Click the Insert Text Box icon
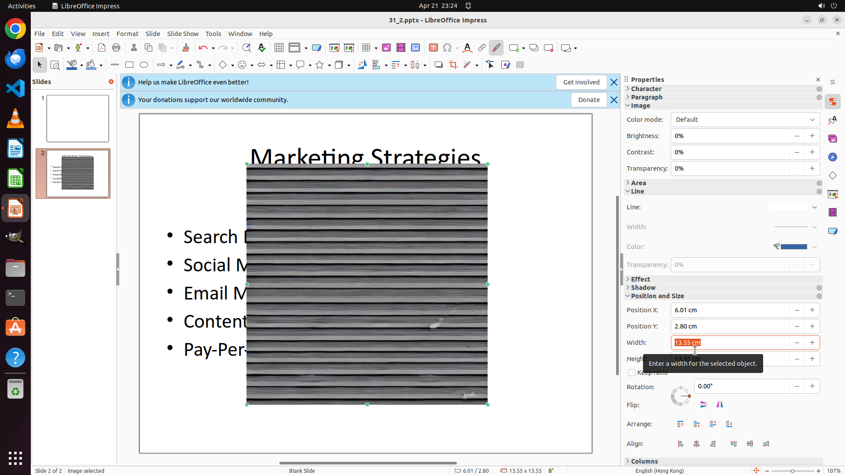This screenshot has height=475, width=845. (x=433, y=48)
